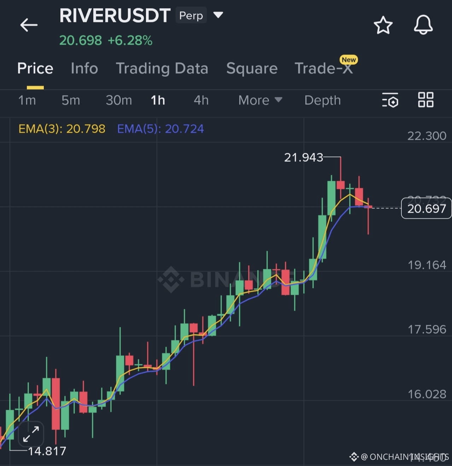This screenshot has width=452, height=466.
Task: Click the back arrow to exit the chart
Action: pyautogui.click(x=29, y=25)
